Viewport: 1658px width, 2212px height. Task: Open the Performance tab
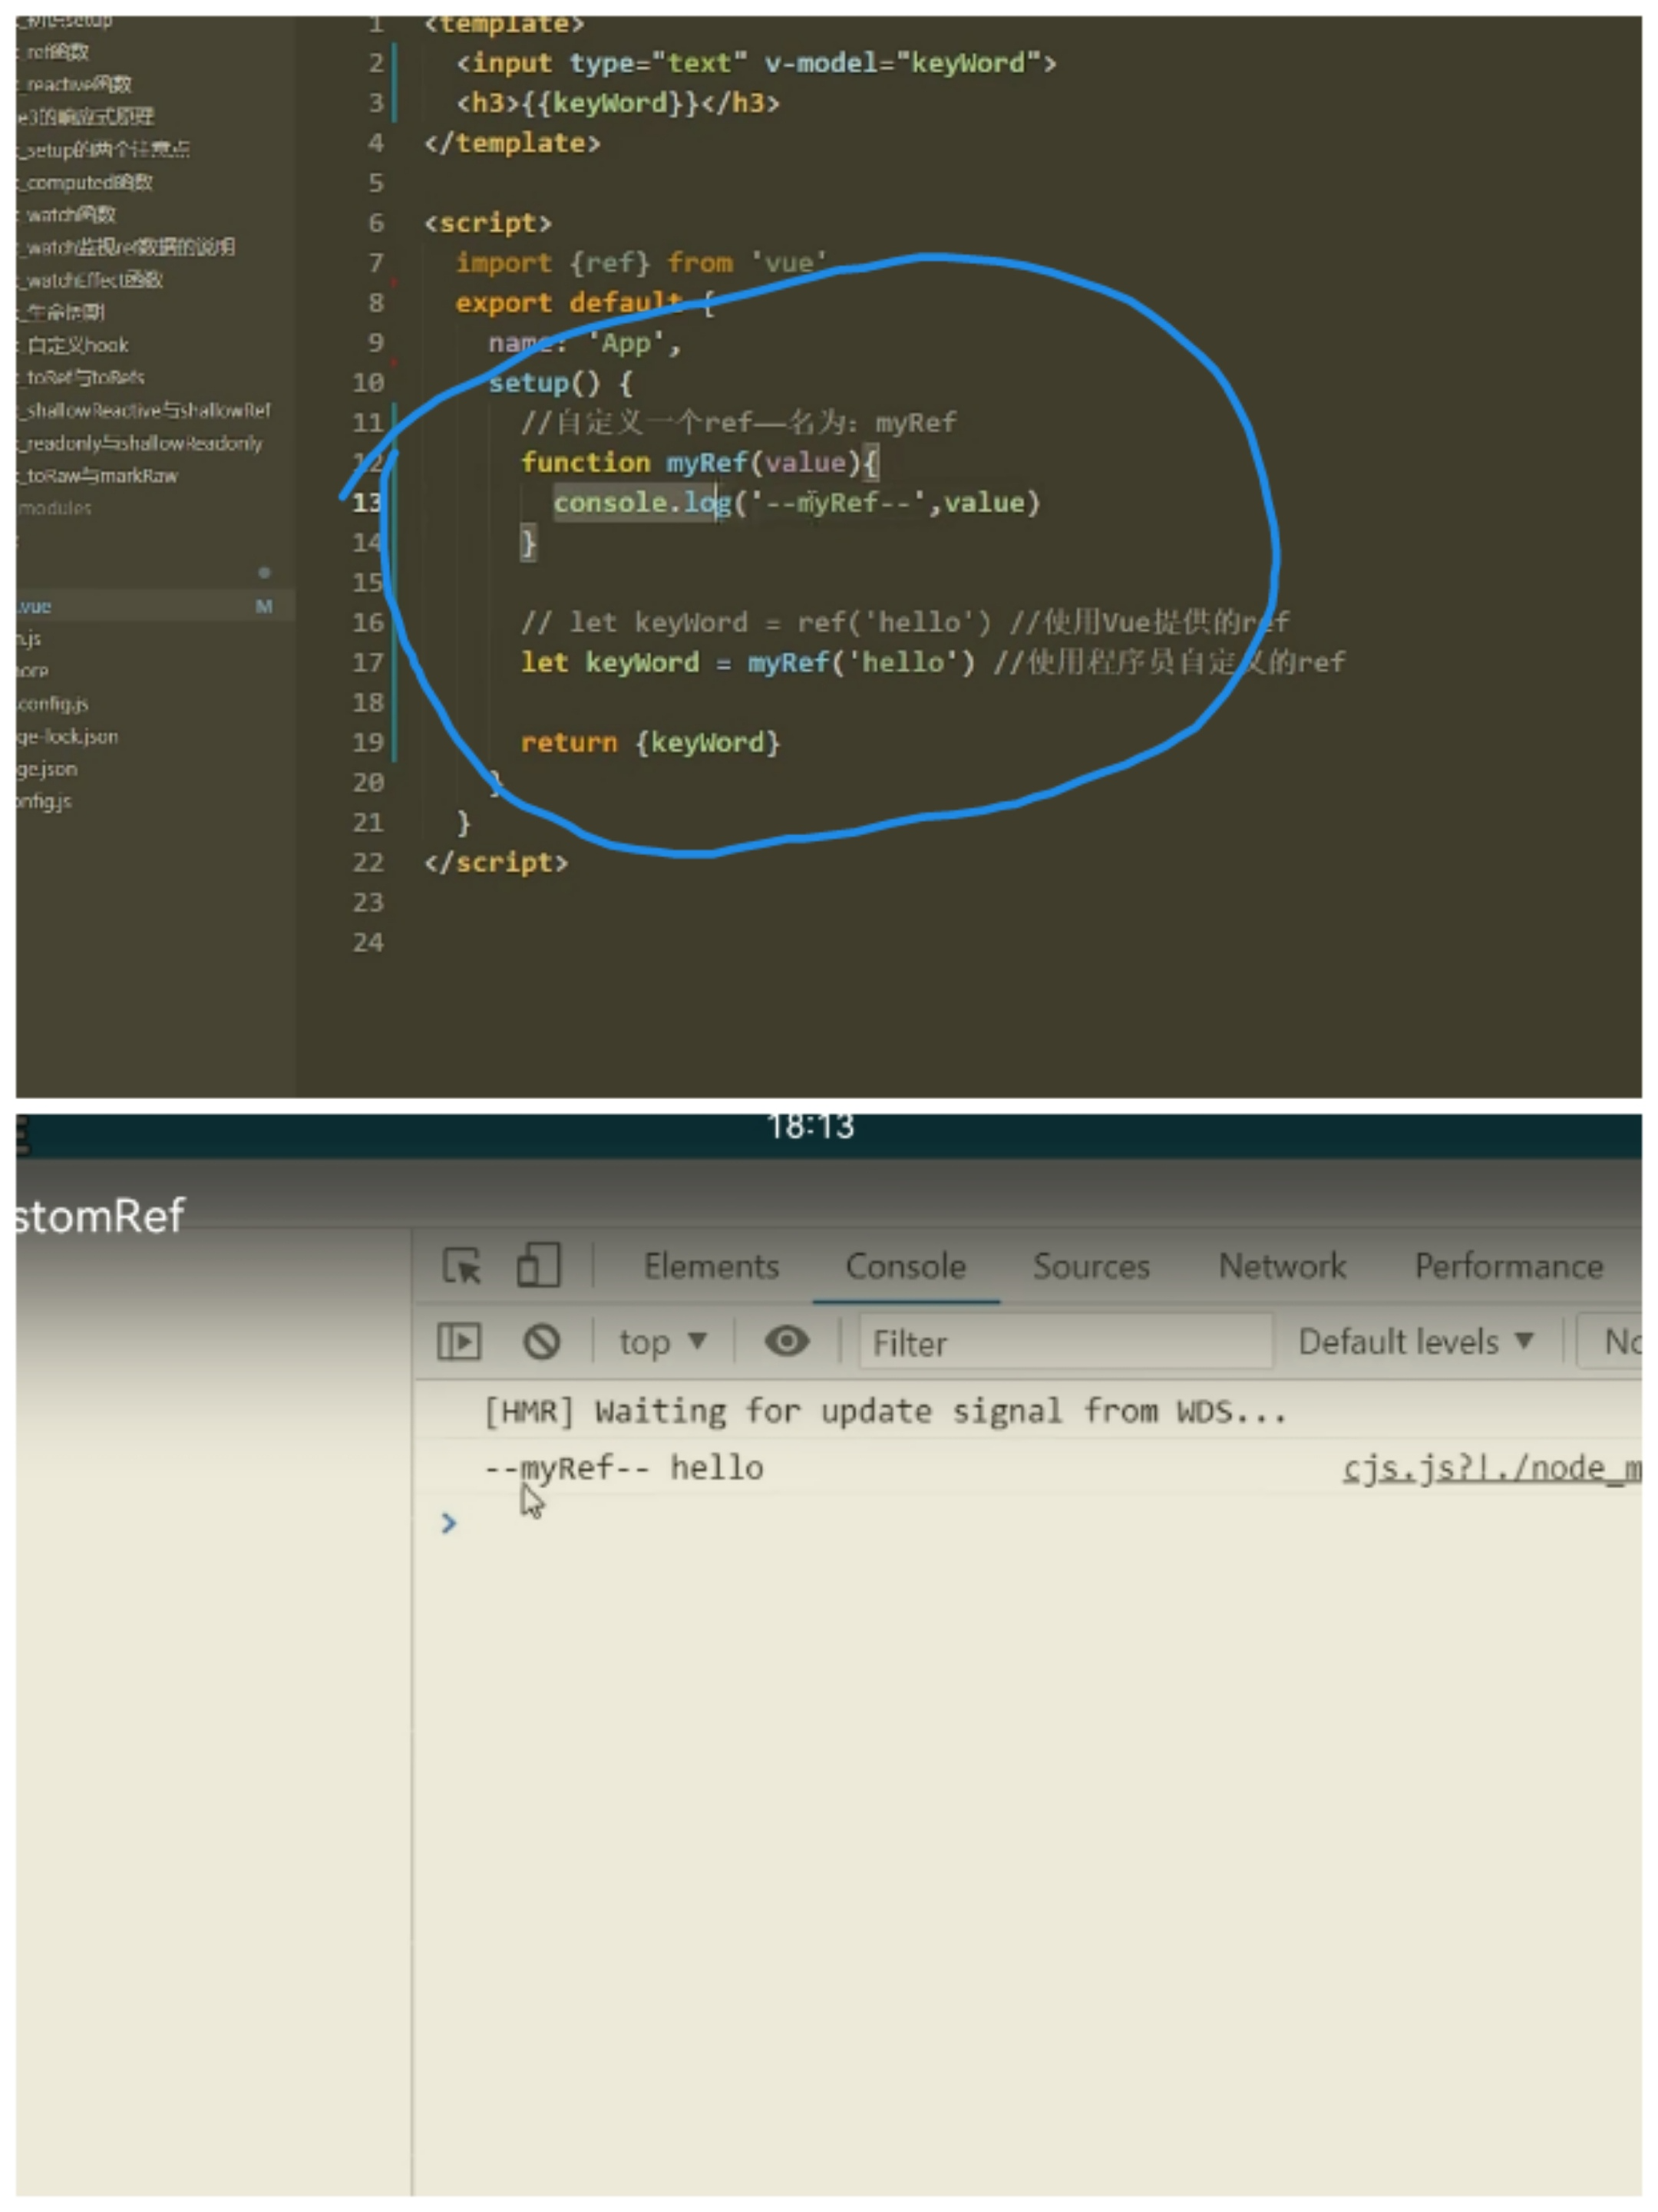tap(1508, 1266)
